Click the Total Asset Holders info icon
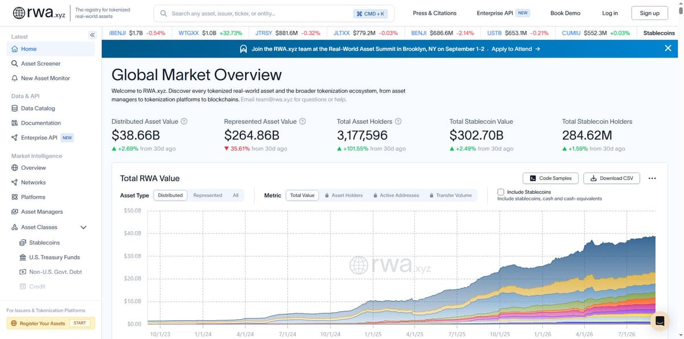Viewport: 684px width, 339px height. pos(398,121)
